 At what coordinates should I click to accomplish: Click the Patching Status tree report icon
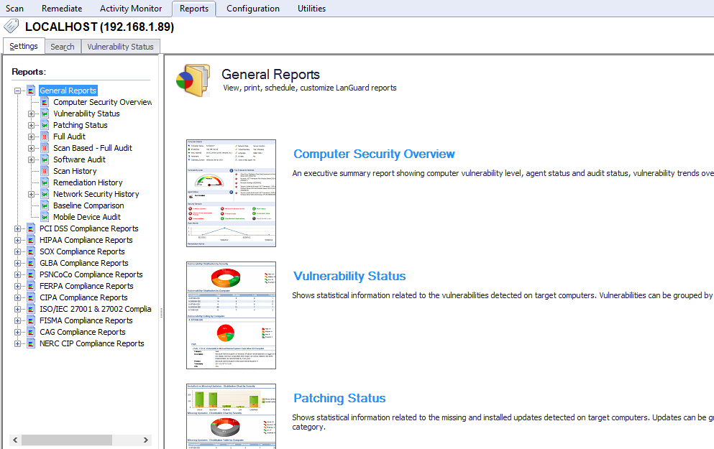point(45,125)
